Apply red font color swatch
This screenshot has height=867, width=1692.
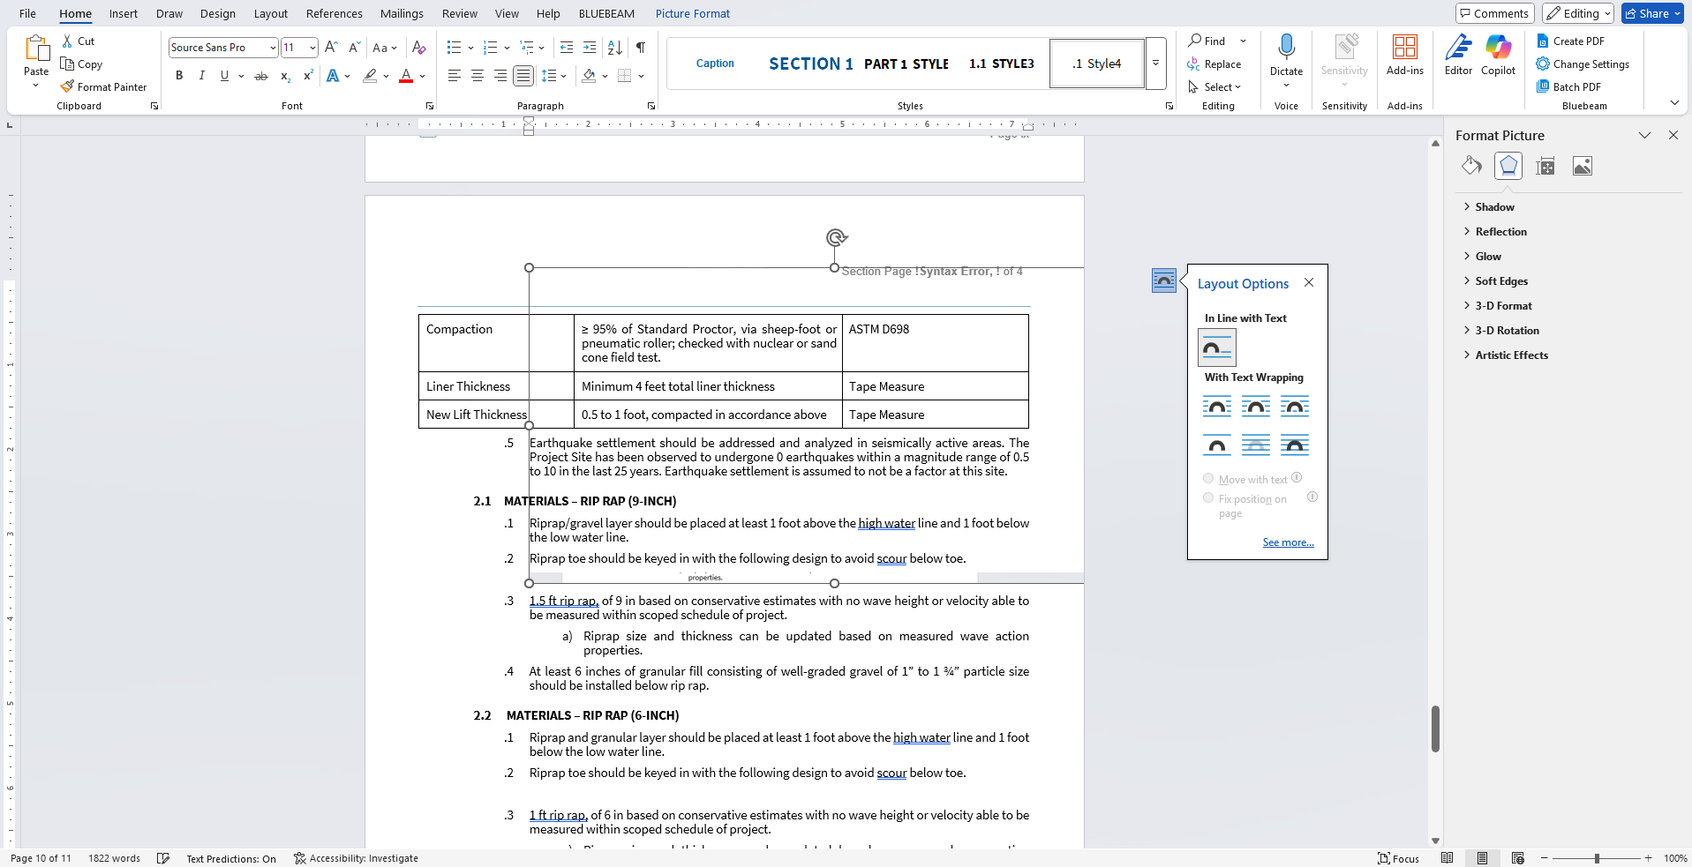click(x=406, y=76)
